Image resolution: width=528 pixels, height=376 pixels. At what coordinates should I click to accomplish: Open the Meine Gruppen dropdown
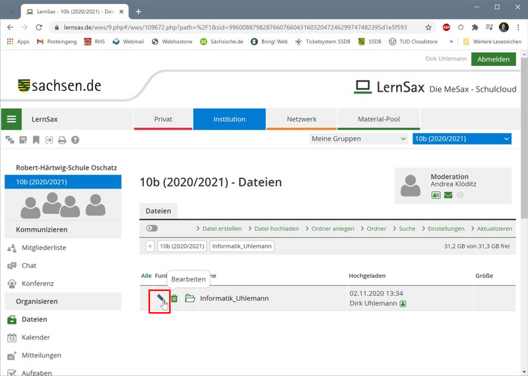pos(358,139)
